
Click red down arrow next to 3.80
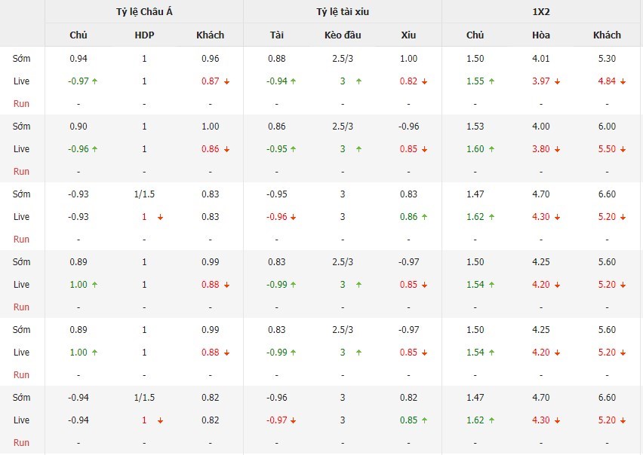point(558,149)
